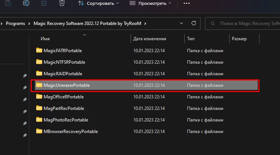Click folder icon of MagicRAIDPortable
Viewport: 280px width, 155px height.
[x=39, y=73]
